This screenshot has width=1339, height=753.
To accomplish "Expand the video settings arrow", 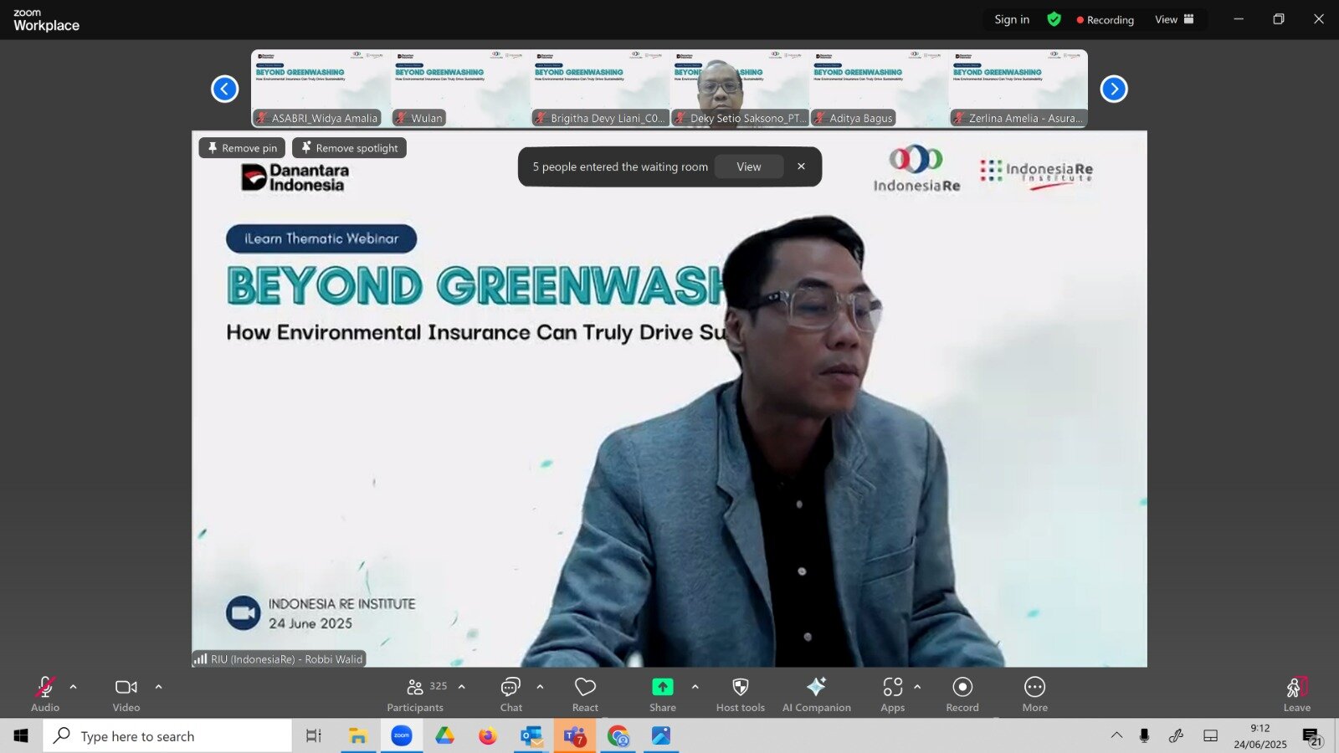I will [158, 687].
